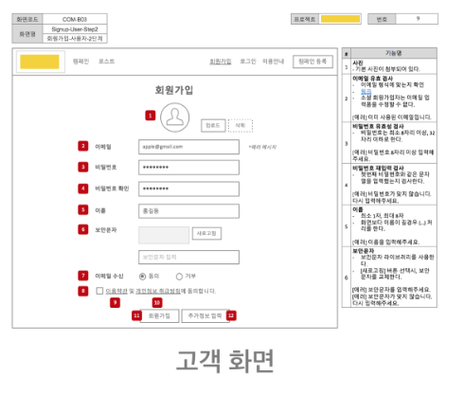The width and height of the screenshot is (464, 394).
Task: Click the 업로드 photo button
Action: (213, 126)
